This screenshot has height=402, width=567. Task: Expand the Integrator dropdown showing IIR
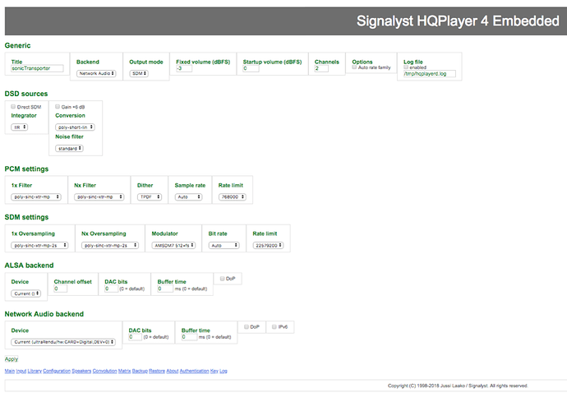coord(20,127)
